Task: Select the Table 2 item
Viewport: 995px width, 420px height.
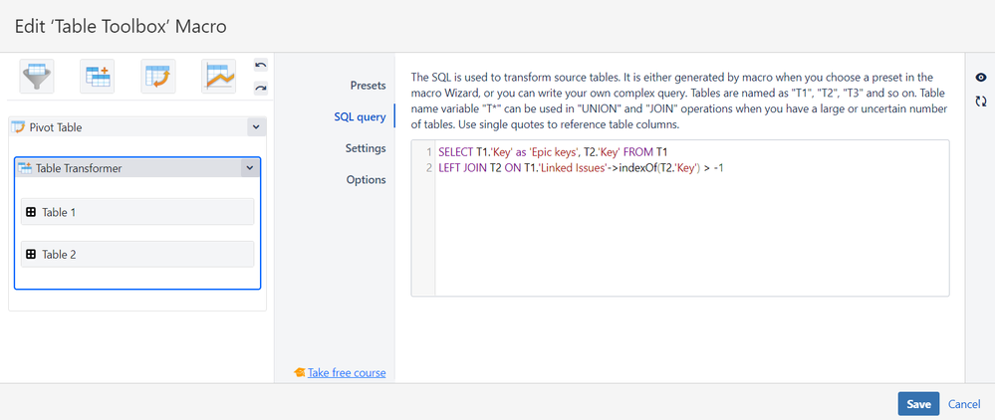Action: click(x=136, y=254)
